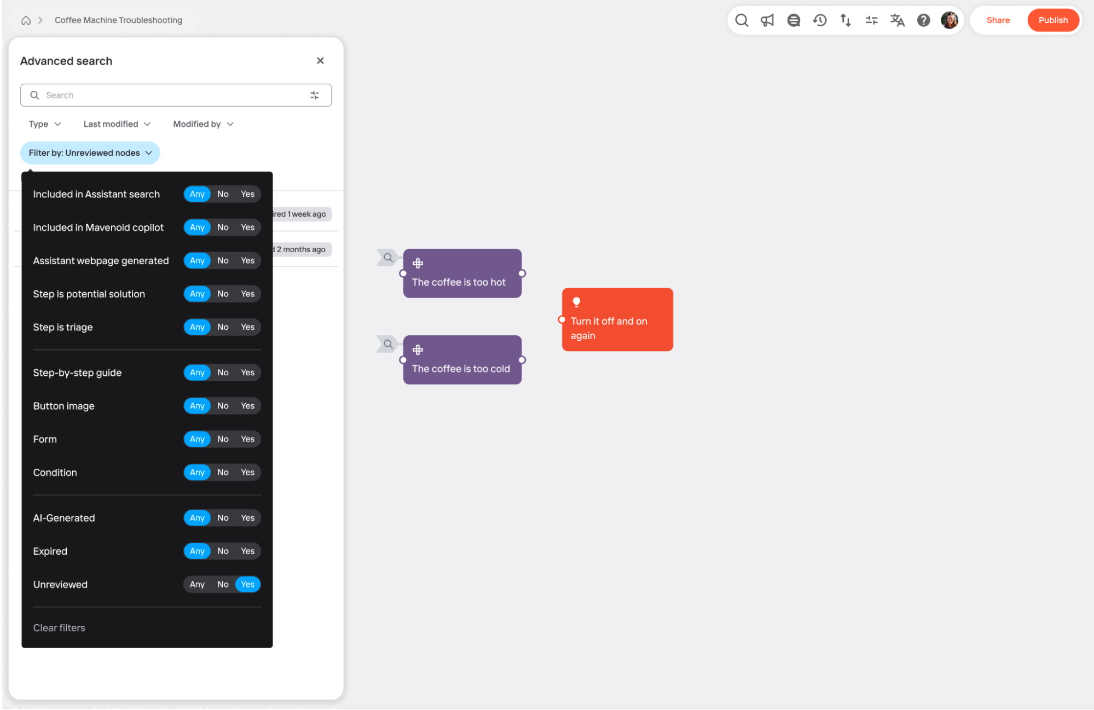1094x710 pixels.
Task: Click the right connector of 'The coffee is too hot' node
Action: click(522, 273)
